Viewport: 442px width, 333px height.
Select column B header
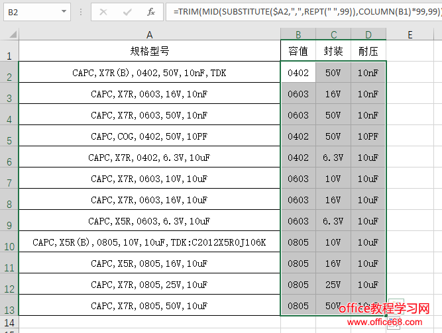click(298, 34)
